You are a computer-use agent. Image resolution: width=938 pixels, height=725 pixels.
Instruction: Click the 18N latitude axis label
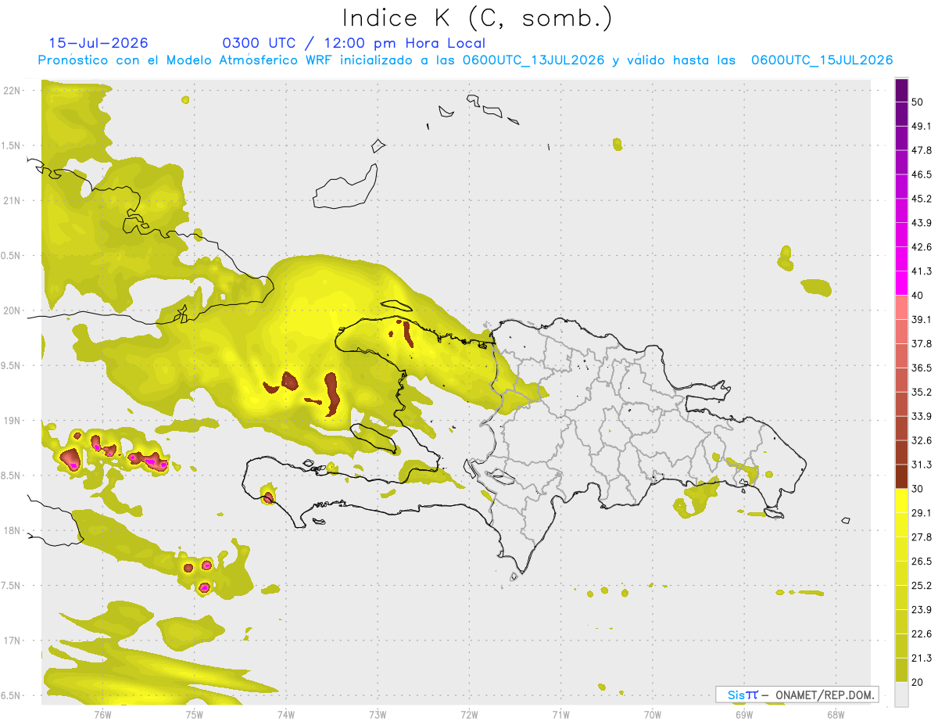pos(13,530)
